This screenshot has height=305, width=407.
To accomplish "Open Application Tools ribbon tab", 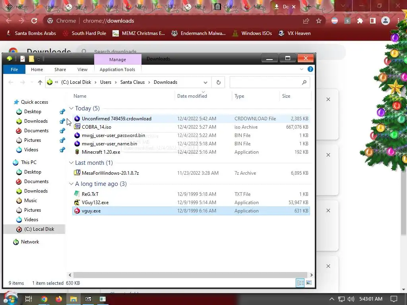I will pos(117,69).
